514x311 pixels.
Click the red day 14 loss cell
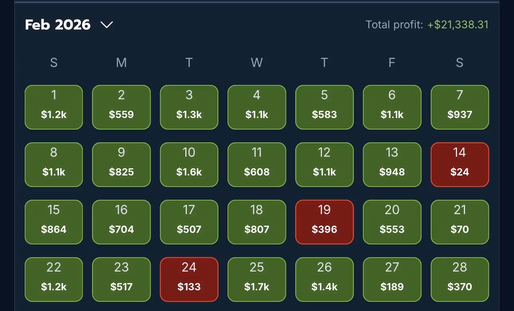pyautogui.click(x=460, y=165)
